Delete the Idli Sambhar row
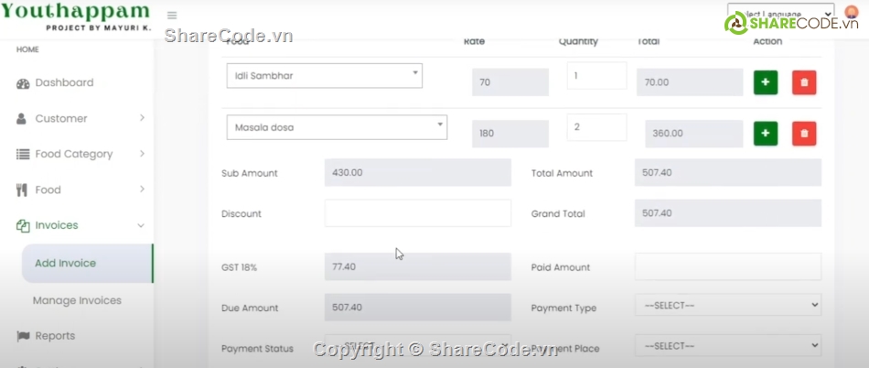 [x=804, y=82]
